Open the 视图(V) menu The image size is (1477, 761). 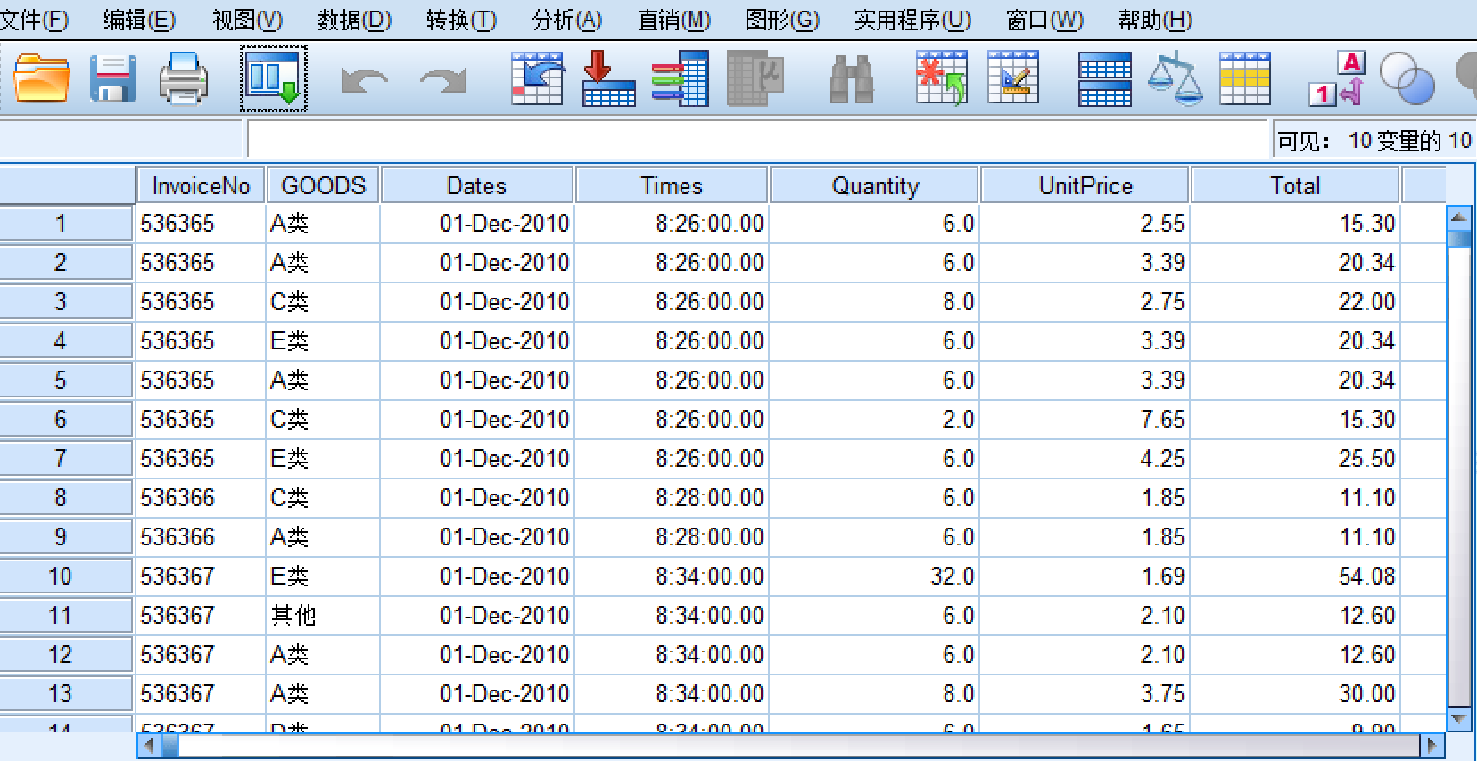click(x=248, y=20)
